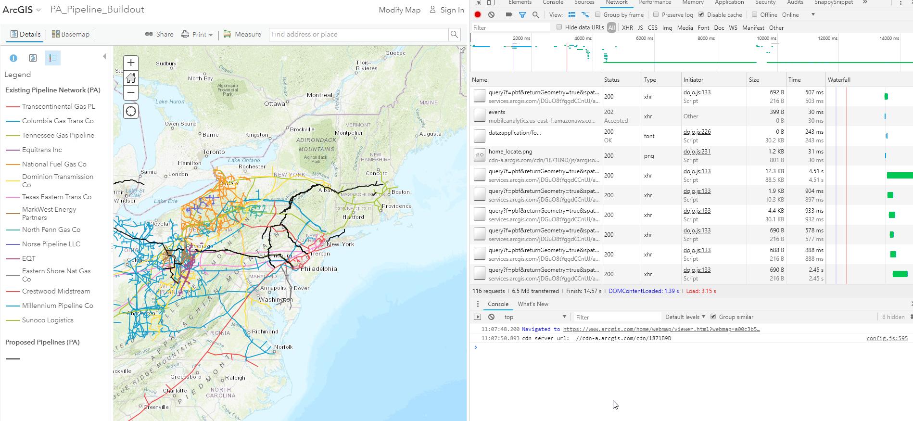Clear the network log

point(491,15)
